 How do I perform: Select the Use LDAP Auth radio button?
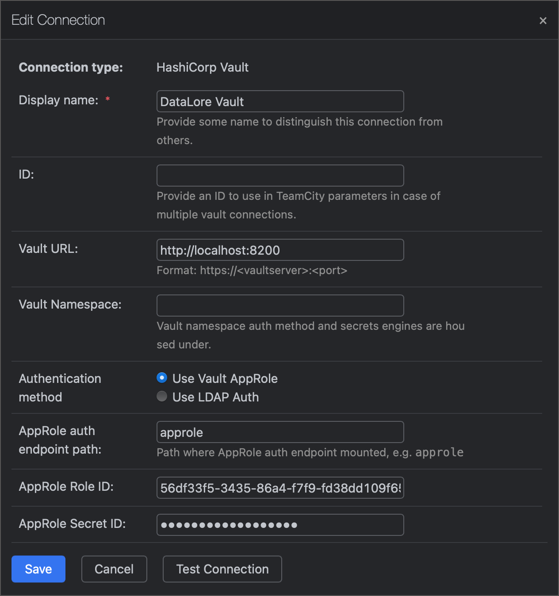click(162, 396)
